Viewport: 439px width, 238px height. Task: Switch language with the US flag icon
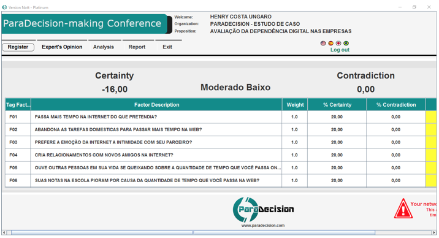click(323, 43)
